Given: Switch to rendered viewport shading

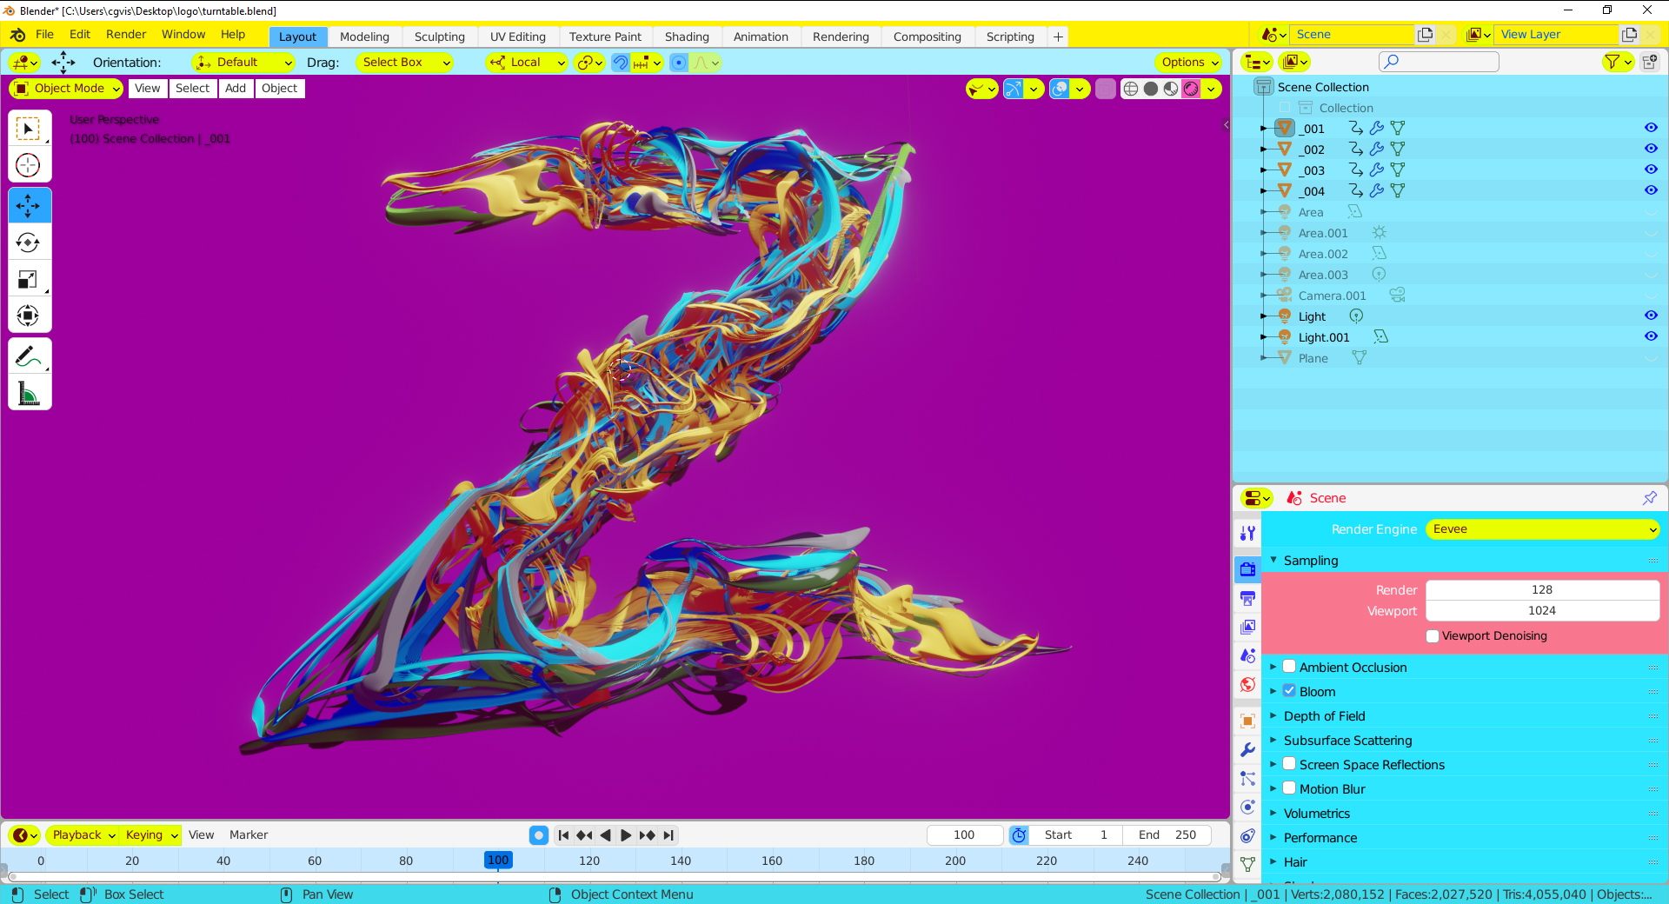Looking at the screenshot, I should click(x=1191, y=89).
